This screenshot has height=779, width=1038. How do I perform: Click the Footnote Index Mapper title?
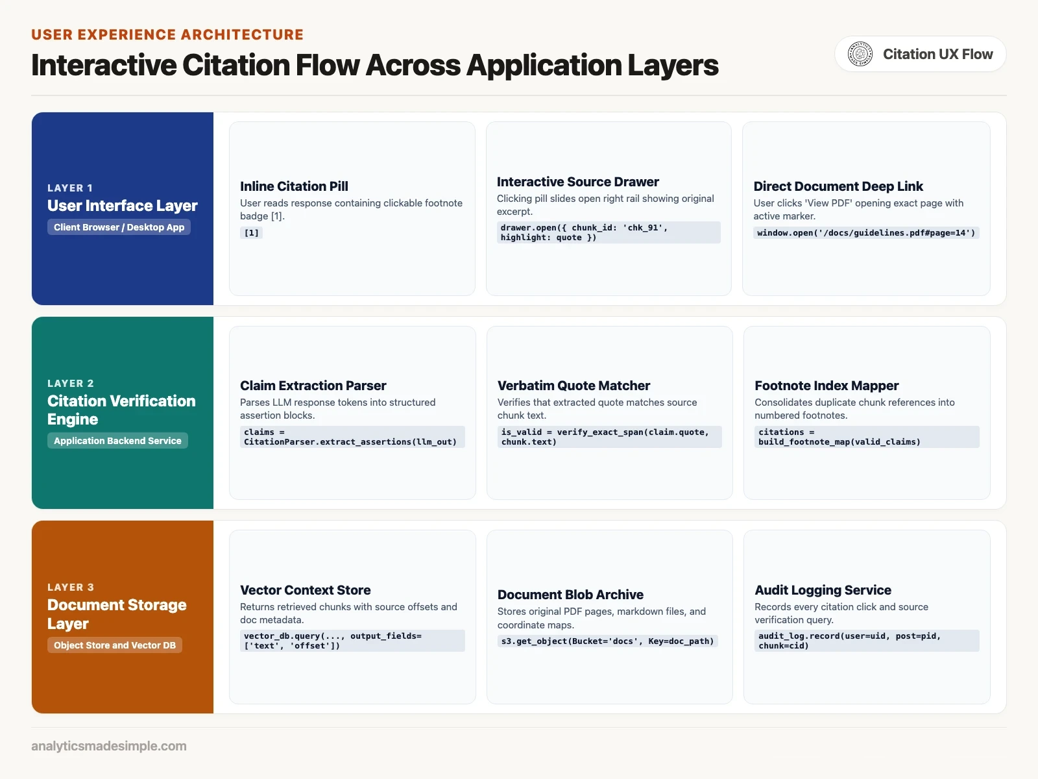[827, 386]
